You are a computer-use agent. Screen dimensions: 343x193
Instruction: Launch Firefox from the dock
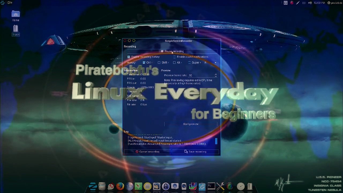[120, 186]
